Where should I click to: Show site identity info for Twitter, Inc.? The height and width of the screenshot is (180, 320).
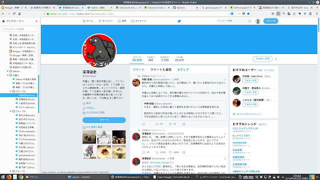56,14
